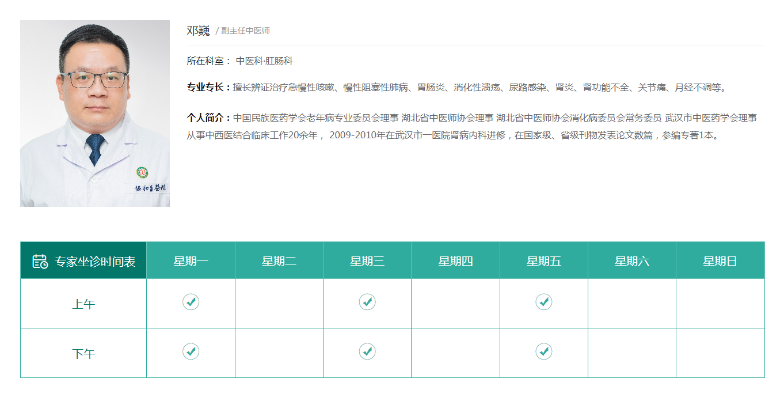This screenshot has width=784, height=397.
Task: Click Monday morning checkmark icon
Action: point(191,301)
